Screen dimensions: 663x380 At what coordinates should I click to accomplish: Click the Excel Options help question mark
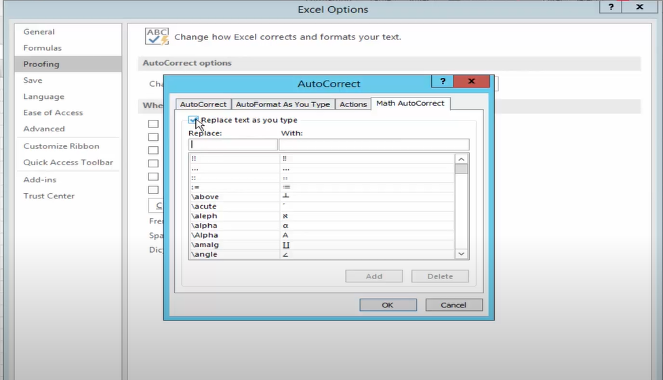coord(611,7)
